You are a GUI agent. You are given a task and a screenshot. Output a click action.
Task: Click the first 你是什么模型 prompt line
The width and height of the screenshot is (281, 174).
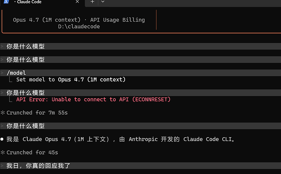pyautogui.click(x=140, y=46)
